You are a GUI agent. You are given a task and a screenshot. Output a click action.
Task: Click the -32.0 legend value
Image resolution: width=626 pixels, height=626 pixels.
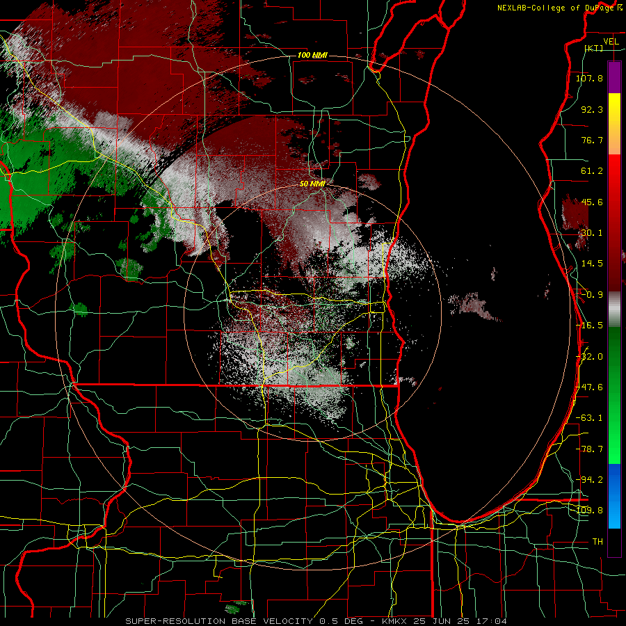pos(590,357)
